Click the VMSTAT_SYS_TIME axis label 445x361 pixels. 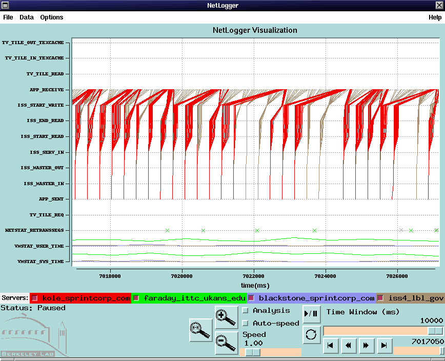coord(41,262)
